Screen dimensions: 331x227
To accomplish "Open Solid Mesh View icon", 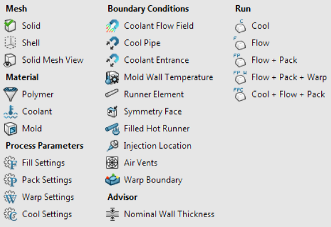I will pyautogui.click(x=10, y=60).
